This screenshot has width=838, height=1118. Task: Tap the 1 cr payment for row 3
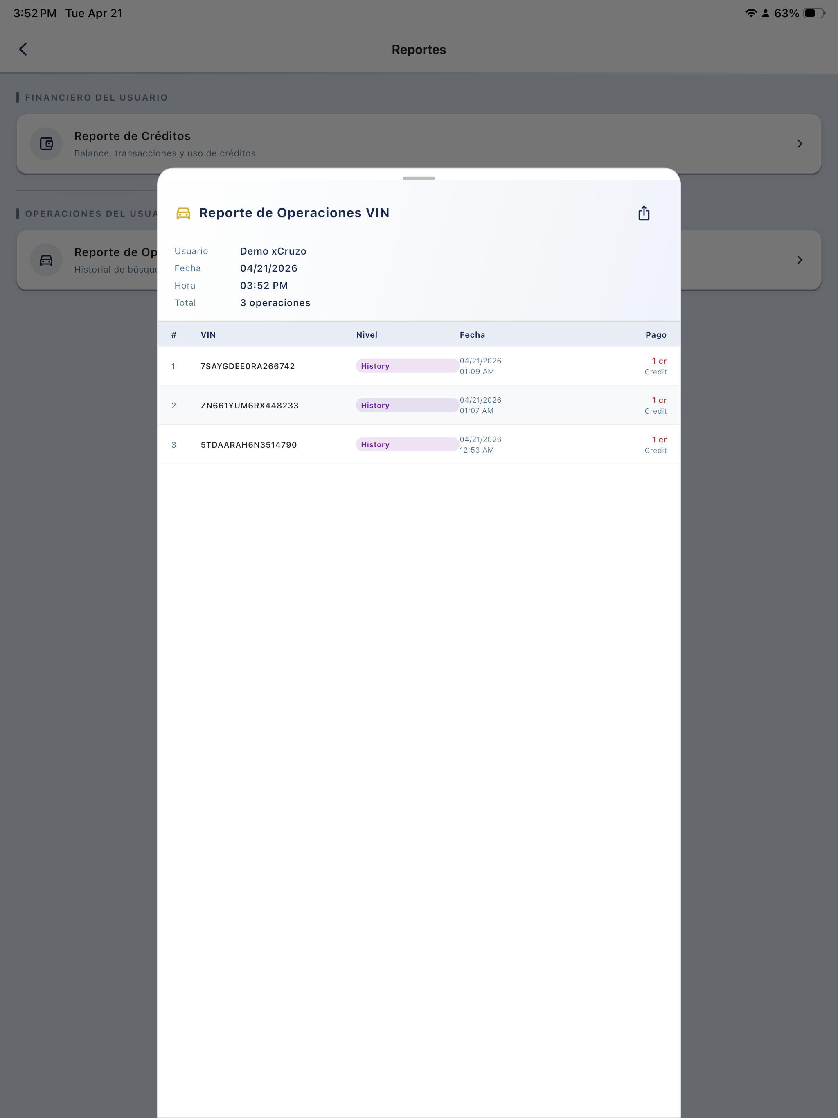point(659,440)
